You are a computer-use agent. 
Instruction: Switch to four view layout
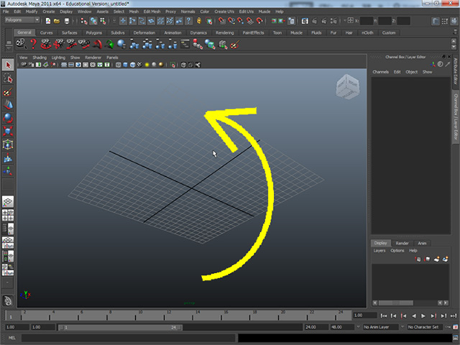point(8,215)
